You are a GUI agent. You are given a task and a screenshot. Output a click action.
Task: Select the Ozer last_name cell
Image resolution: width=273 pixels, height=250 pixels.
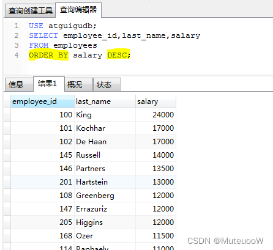coord(105,236)
